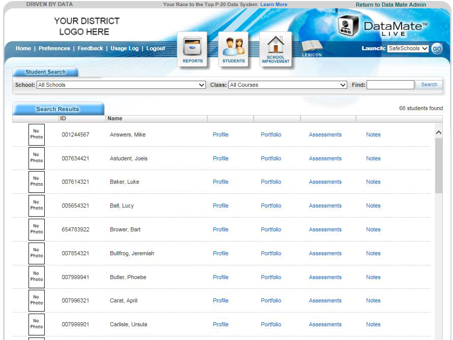Expand the Class dropdown showing All Courses
Screen dimensions: 453x340
[x=287, y=85]
